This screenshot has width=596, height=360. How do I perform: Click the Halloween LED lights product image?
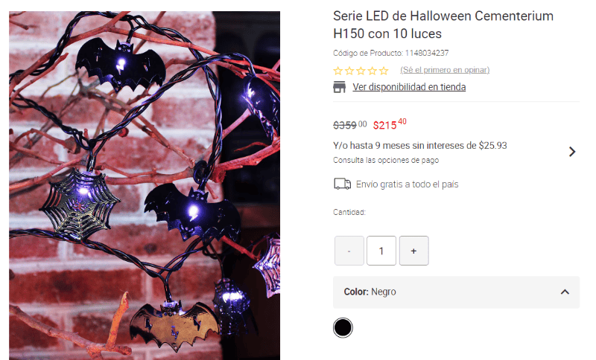click(145, 185)
